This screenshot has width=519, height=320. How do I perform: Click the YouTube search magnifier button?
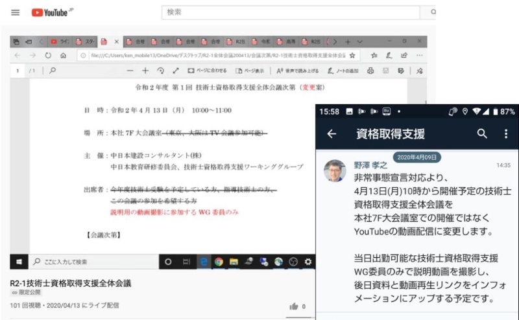432,12
